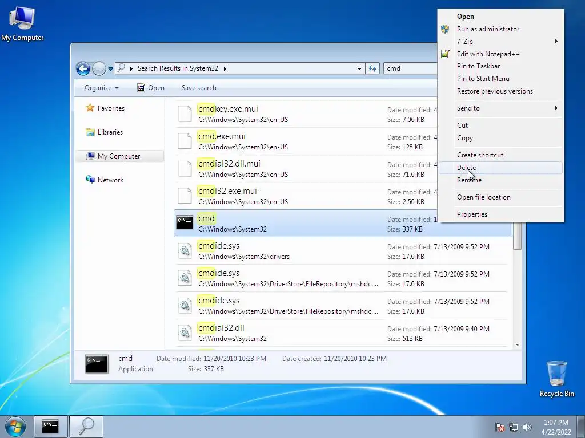The image size is (585, 438).
Task: Select cmdkey.exe.mui file name
Action: 228,109
